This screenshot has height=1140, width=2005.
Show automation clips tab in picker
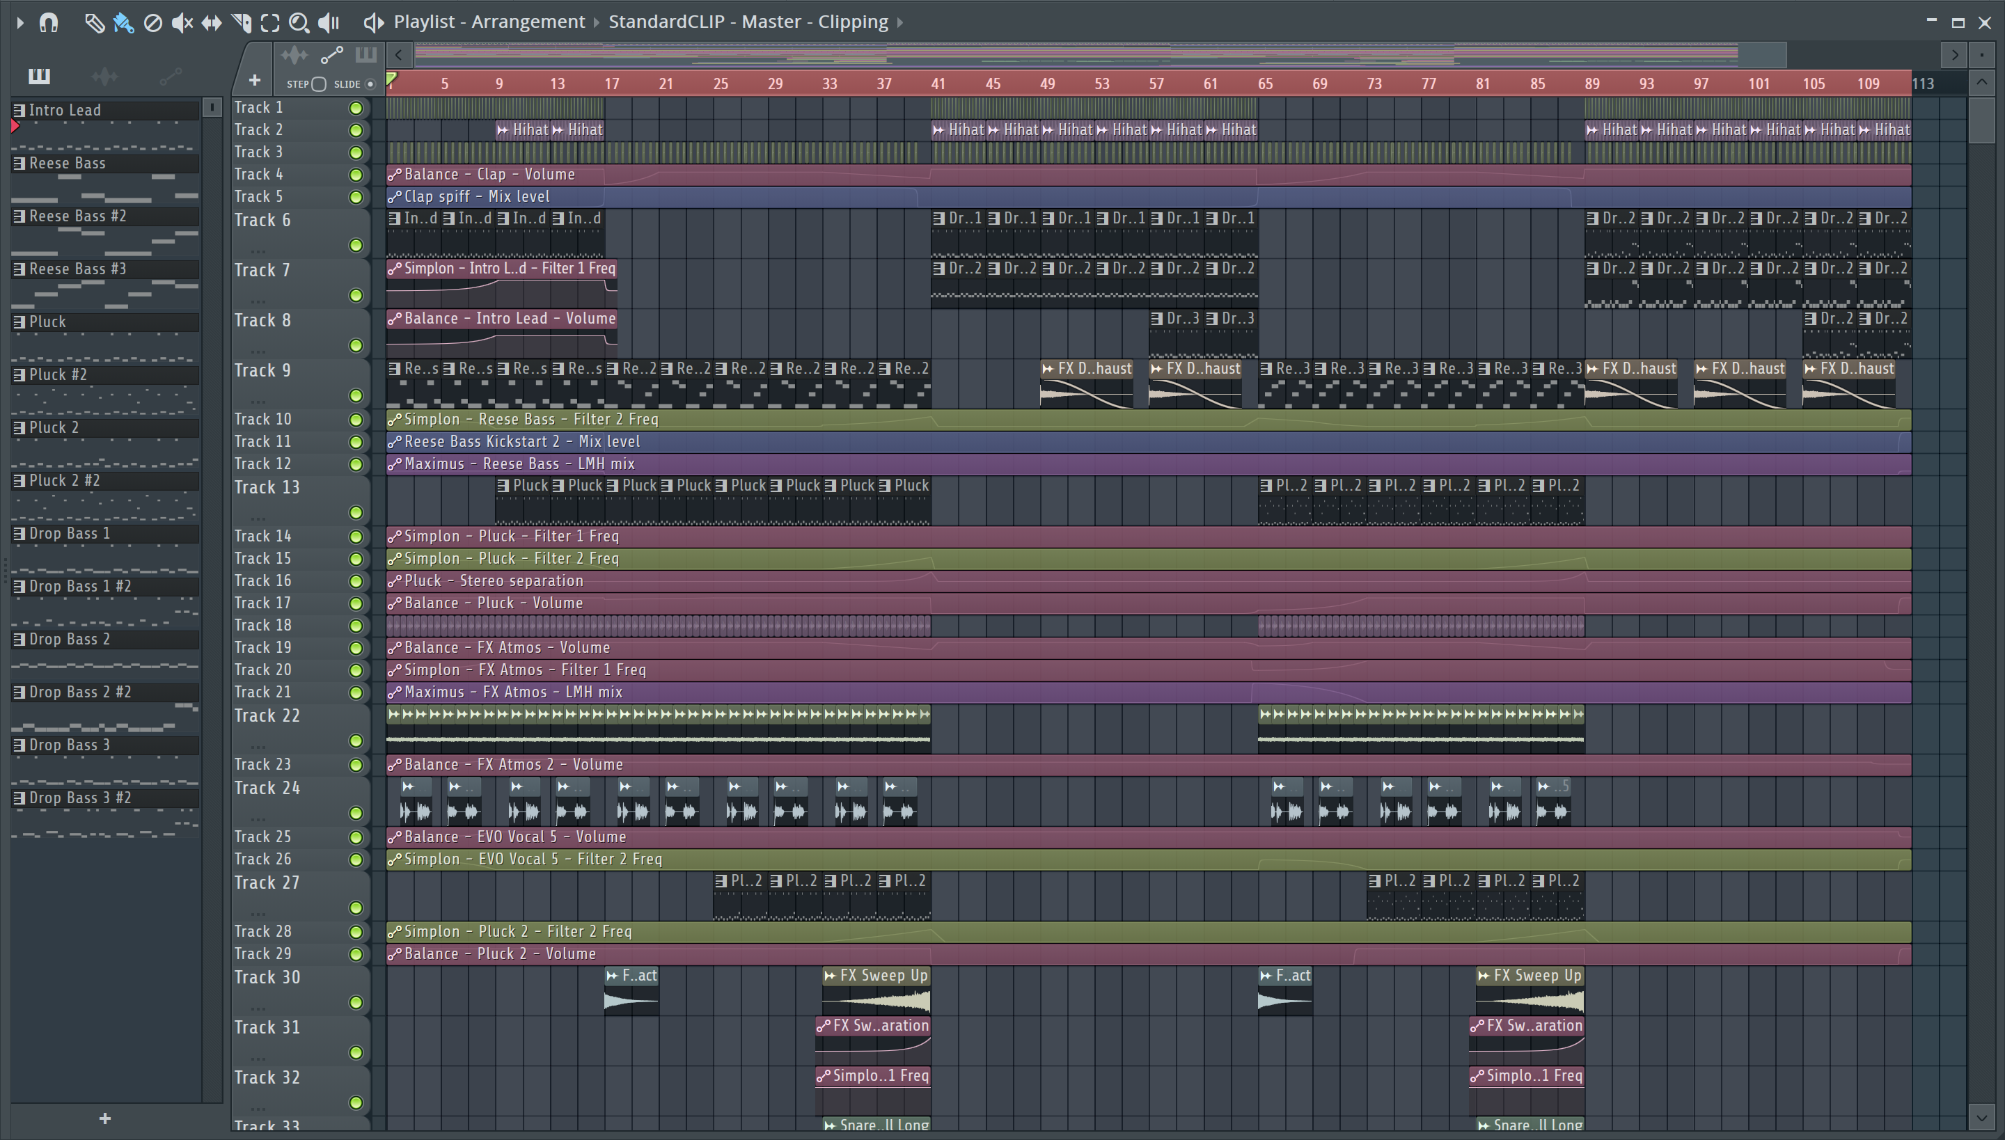[170, 76]
